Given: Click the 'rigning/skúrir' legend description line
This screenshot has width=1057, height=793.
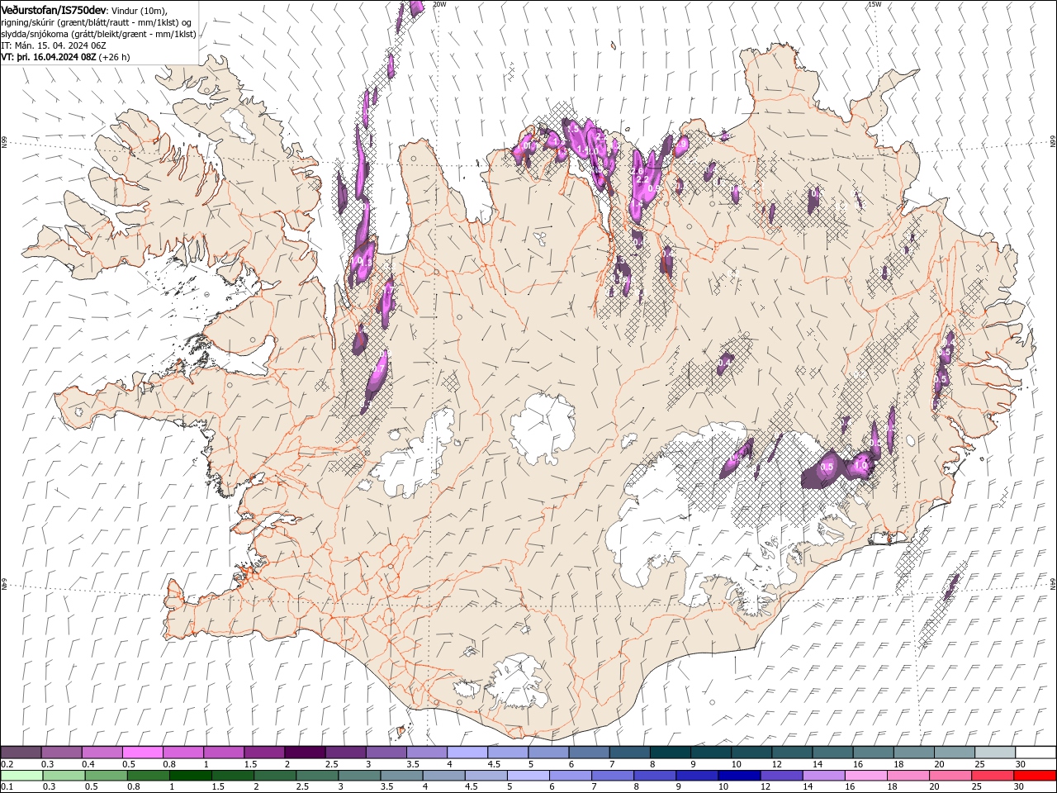Looking at the screenshot, I should 96,21.
